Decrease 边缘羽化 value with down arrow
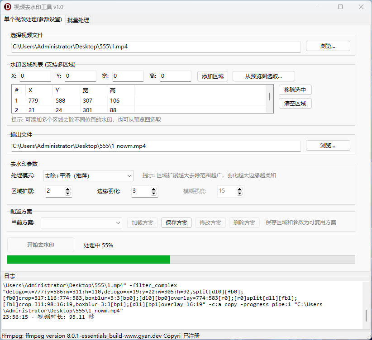 (154, 194)
